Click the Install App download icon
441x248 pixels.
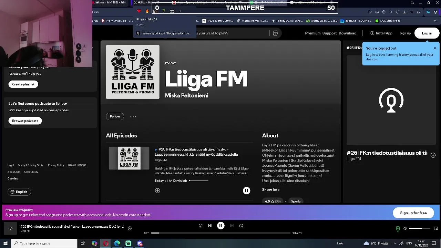point(372,33)
